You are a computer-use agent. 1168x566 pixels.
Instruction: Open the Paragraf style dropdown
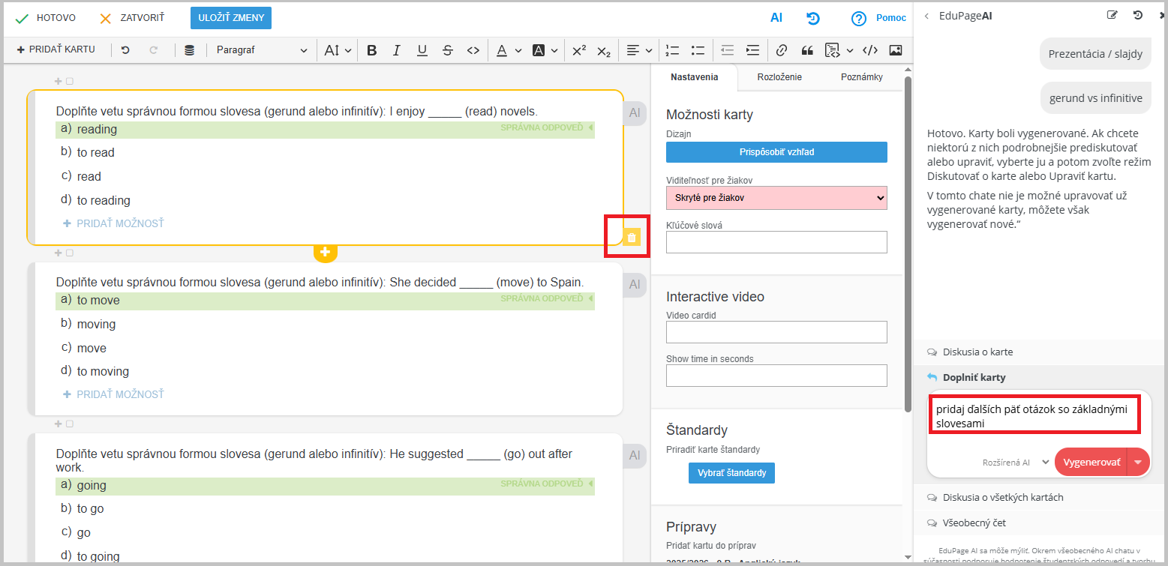[x=261, y=50]
